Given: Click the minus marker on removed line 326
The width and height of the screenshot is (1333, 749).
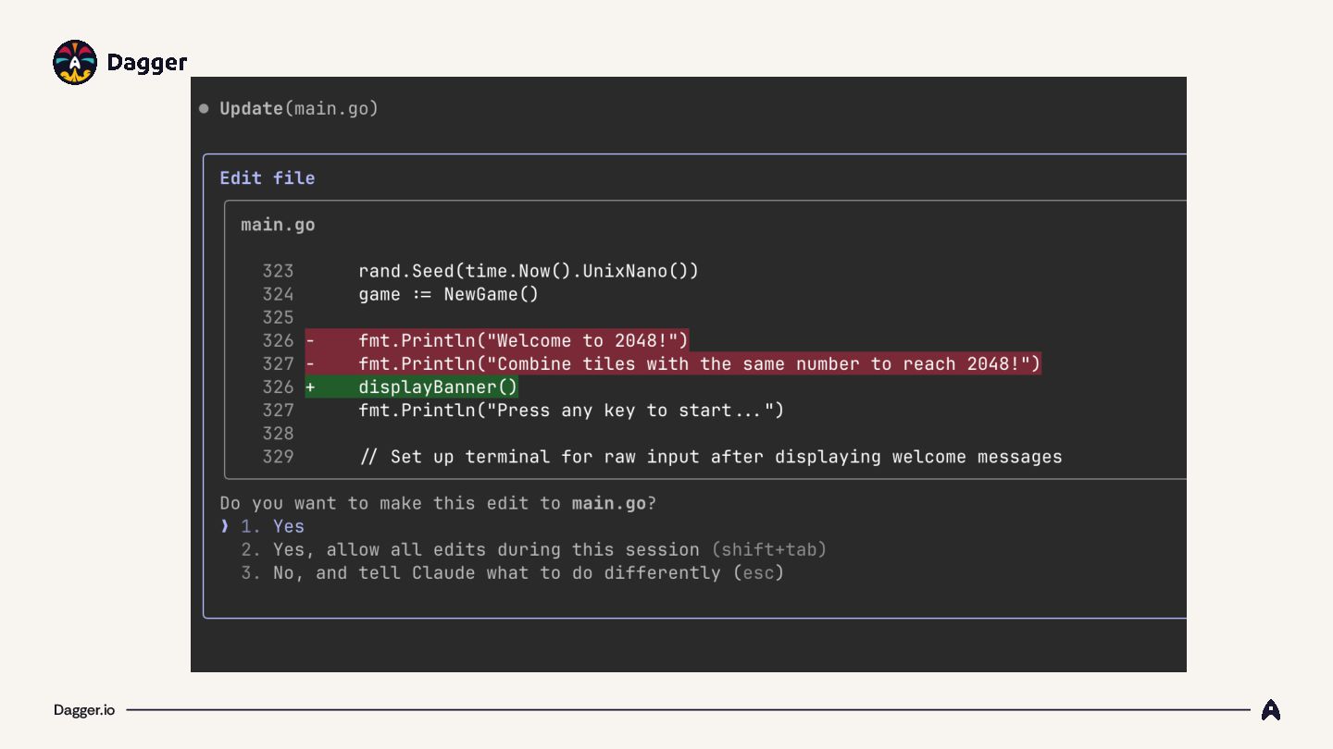Looking at the screenshot, I should coord(311,341).
